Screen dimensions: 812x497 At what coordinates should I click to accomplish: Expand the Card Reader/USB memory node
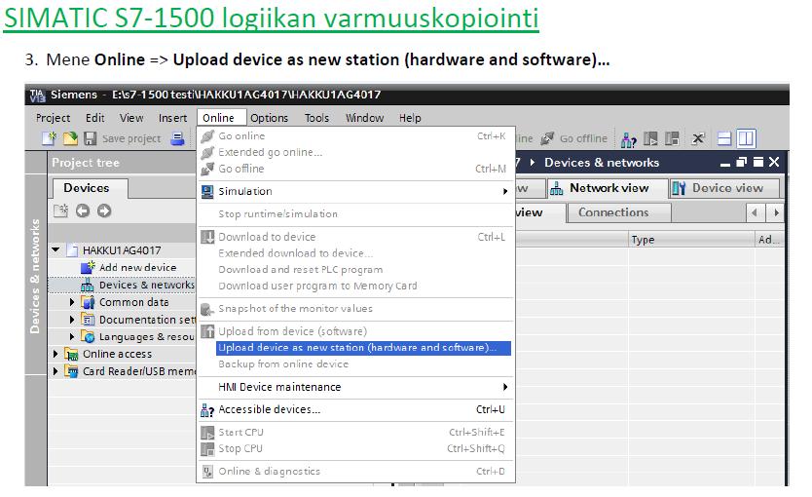55,371
